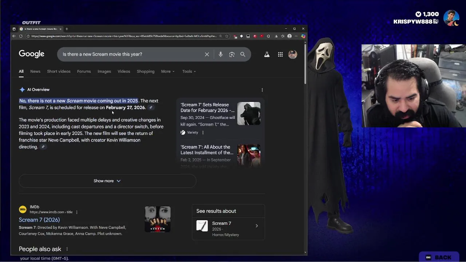Bookmark this page with the star icon
Viewport: 466px width, 262px height.
click(226, 36)
